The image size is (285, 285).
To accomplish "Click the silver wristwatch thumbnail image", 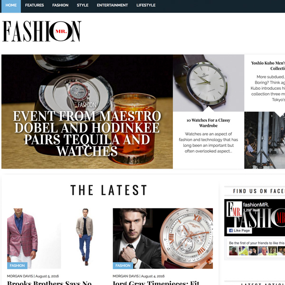I will click(x=209, y=83).
